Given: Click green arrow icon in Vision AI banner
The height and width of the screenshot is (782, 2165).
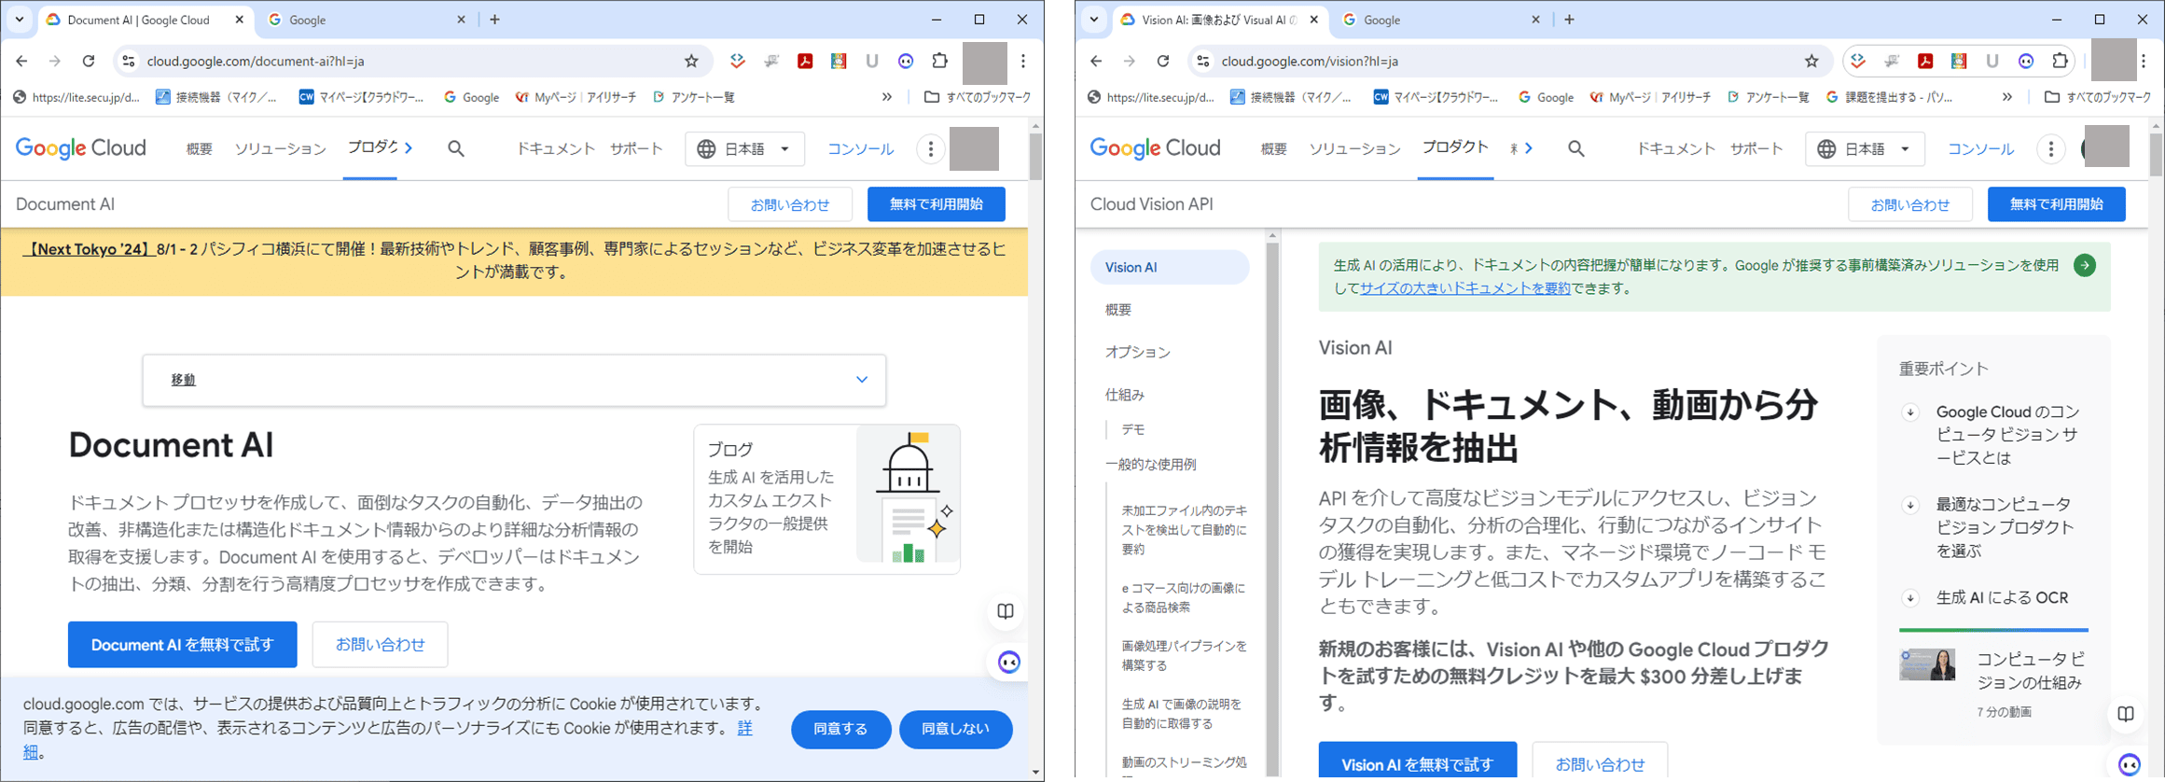Looking at the screenshot, I should tap(2085, 265).
